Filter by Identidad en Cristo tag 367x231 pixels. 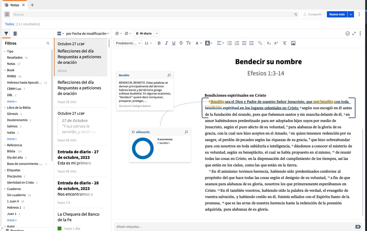(20, 183)
